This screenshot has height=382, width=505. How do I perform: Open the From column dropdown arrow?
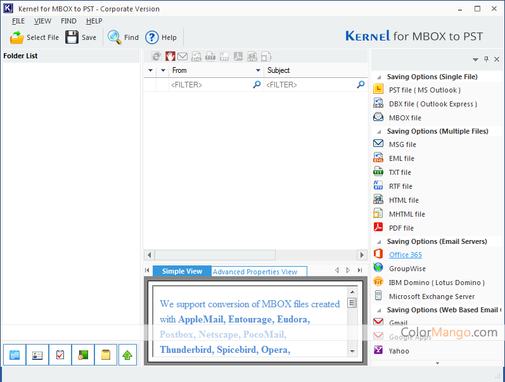pyautogui.click(x=258, y=70)
